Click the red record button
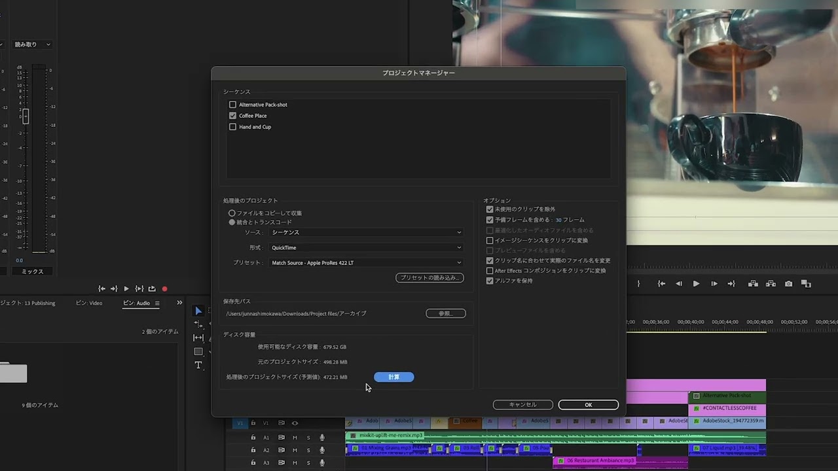The width and height of the screenshot is (838, 471). (x=164, y=288)
